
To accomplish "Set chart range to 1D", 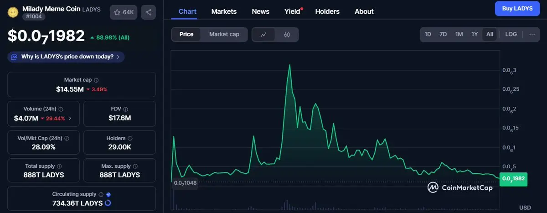I will (x=428, y=34).
